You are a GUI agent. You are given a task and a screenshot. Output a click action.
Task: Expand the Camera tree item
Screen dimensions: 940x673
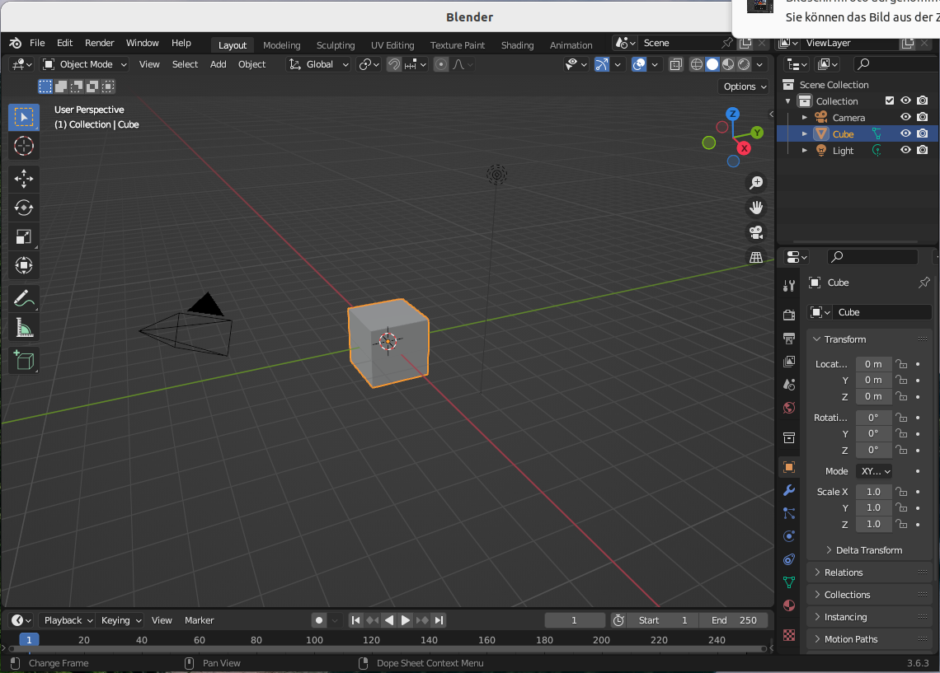tap(805, 117)
